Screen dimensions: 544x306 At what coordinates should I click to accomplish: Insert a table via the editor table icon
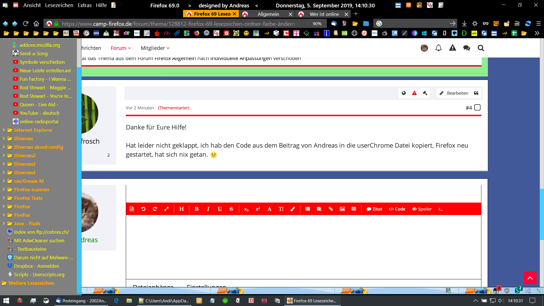(x=354, y=209)
